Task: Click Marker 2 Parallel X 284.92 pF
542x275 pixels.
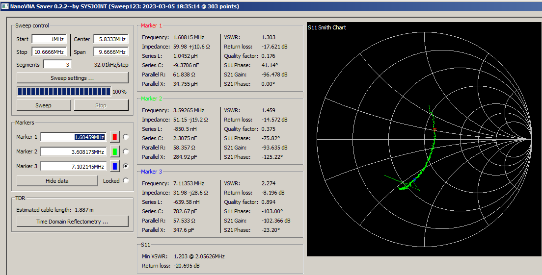Action: pos(185,157)
